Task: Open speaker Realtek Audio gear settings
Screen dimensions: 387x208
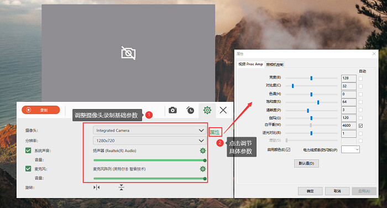Action: point(203,150)
